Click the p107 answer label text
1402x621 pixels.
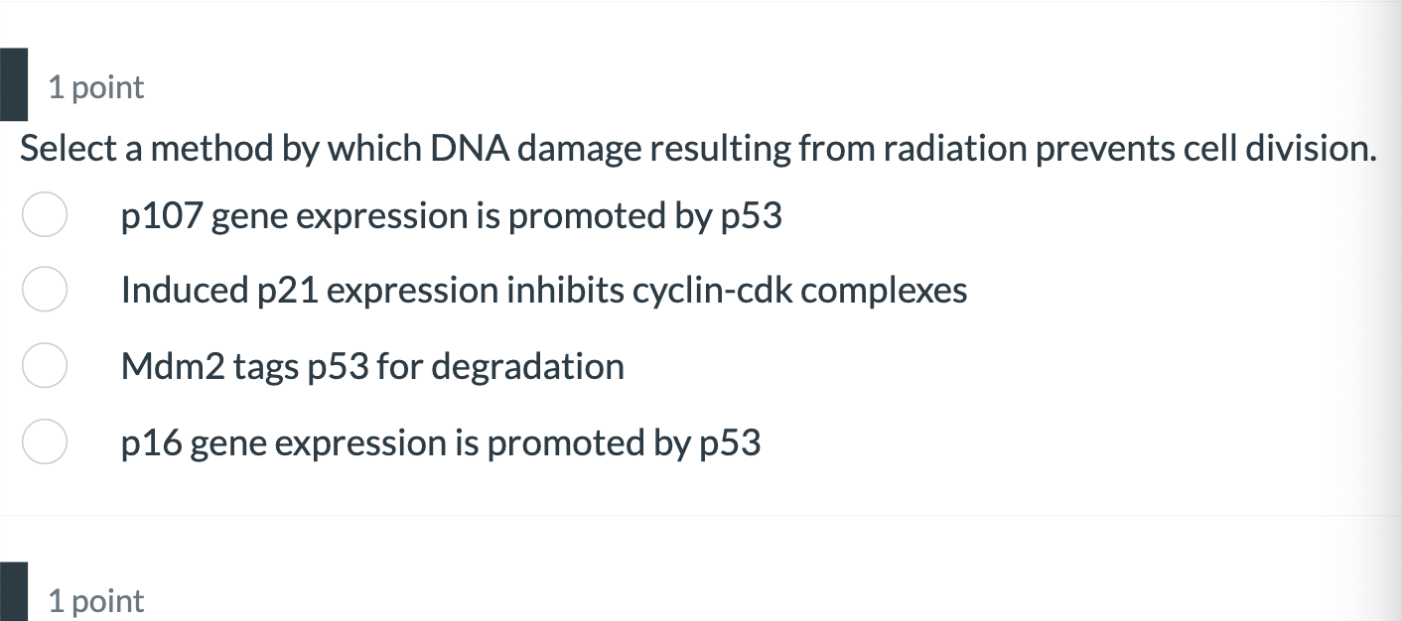pos(452,215)
